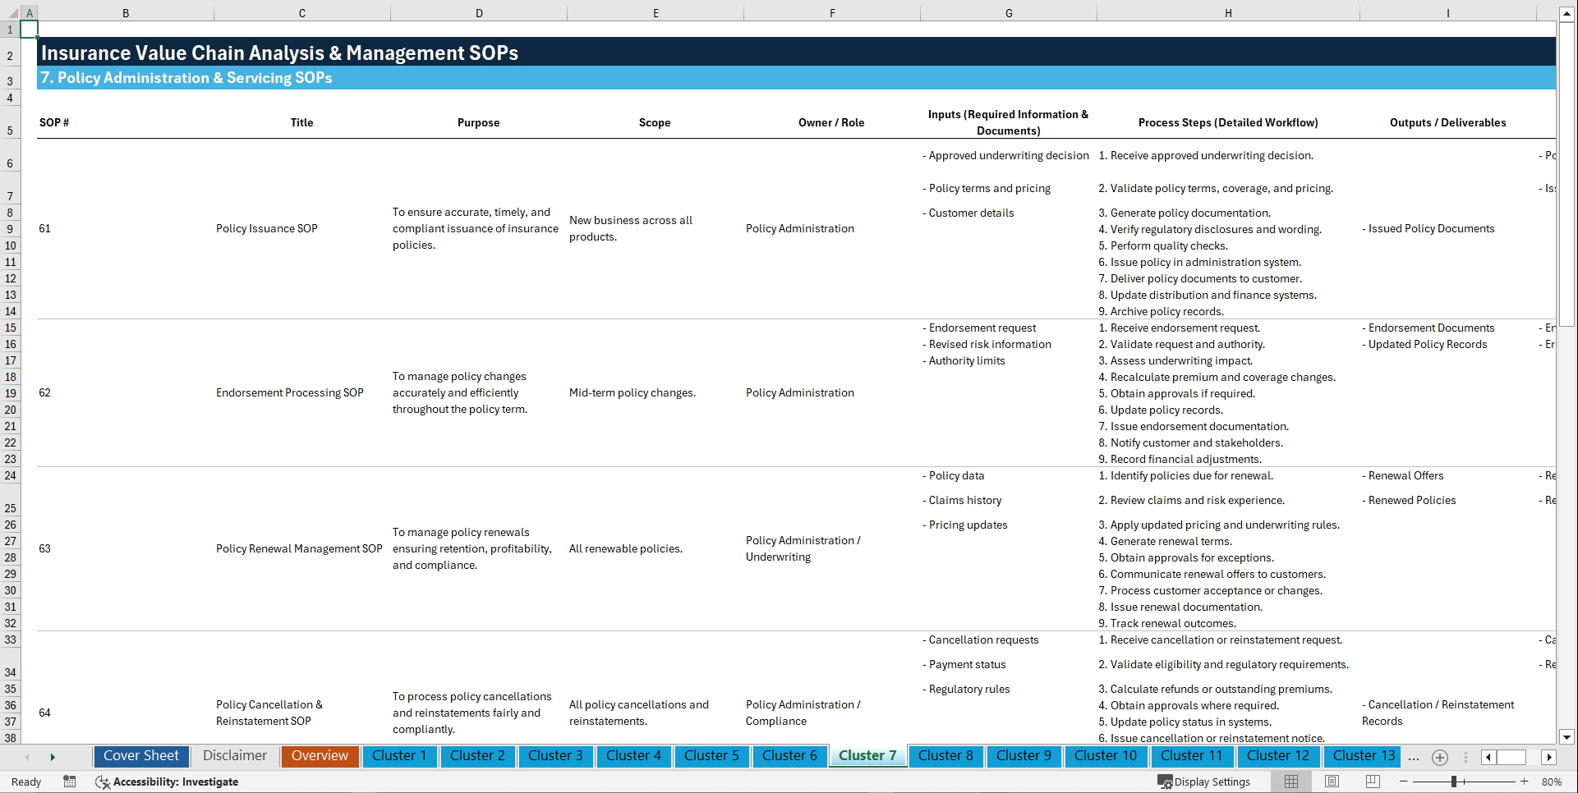Select the Cover Sheet tab

pyautogui.click(x=140, y=756)
